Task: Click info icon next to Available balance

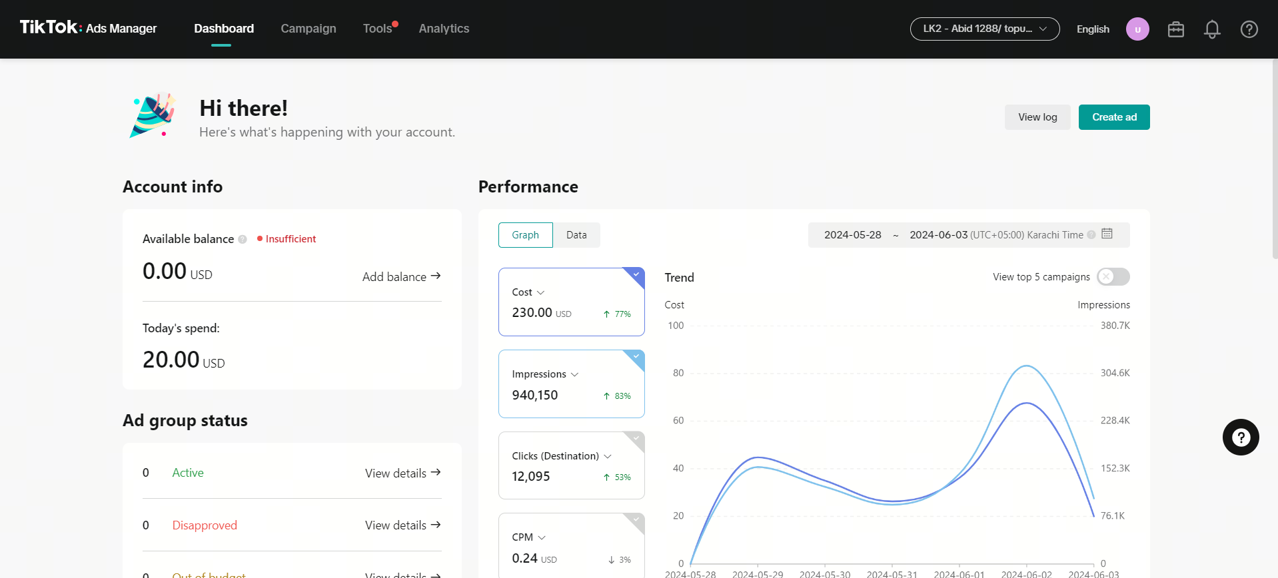Action: (243, 239)
